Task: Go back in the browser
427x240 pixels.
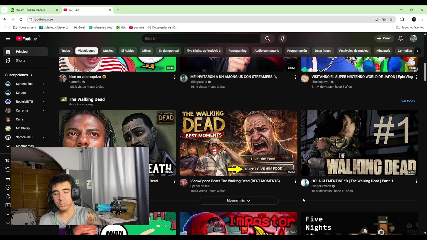Action: pos(5,19)
